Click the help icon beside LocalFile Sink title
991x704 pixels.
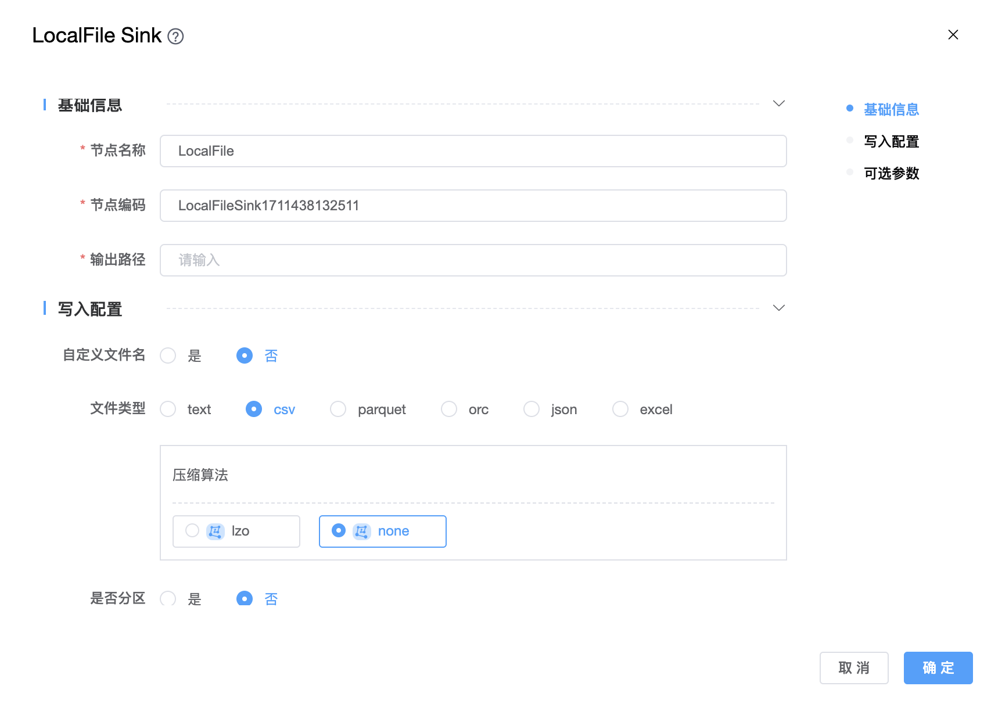[x=175, y=37]
